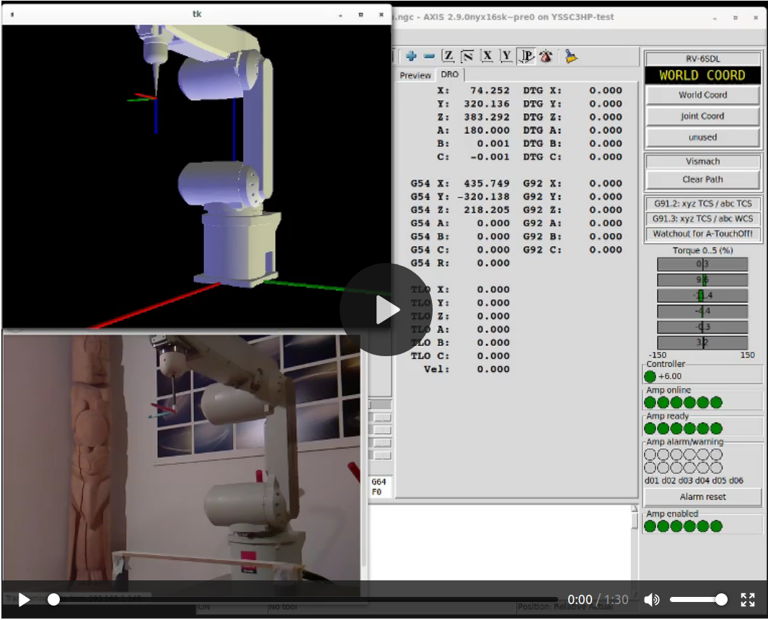Viewport: 768px width, 620px height.
Task: Click the large play button overlay
Action: (x=387, y=309)
